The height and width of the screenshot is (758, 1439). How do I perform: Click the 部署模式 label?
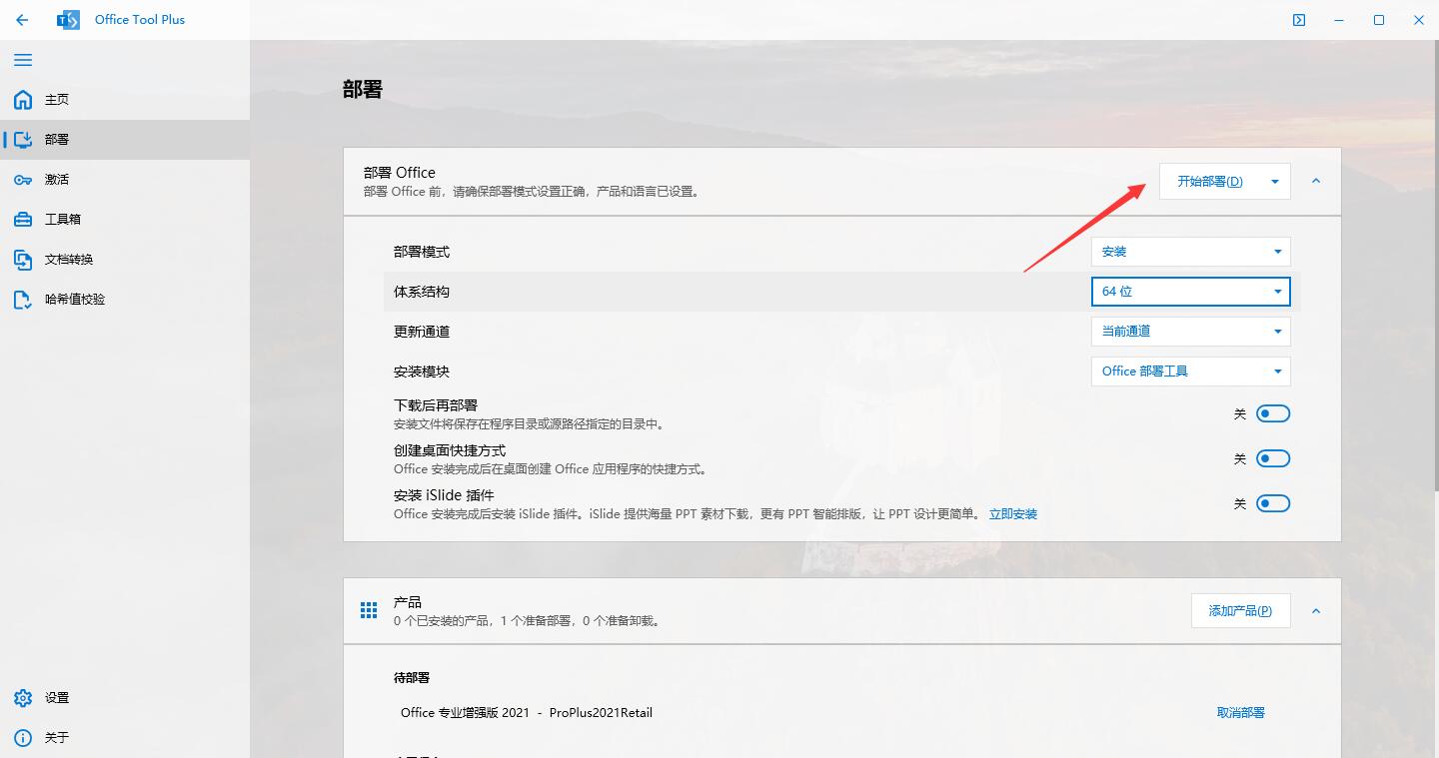click(422, 252)
